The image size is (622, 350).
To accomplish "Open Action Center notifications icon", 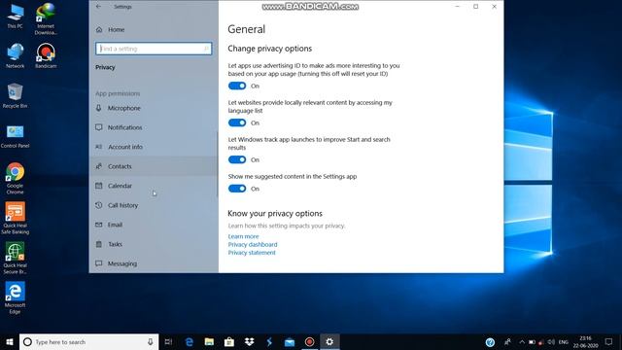I will click(x=608, y=341).
